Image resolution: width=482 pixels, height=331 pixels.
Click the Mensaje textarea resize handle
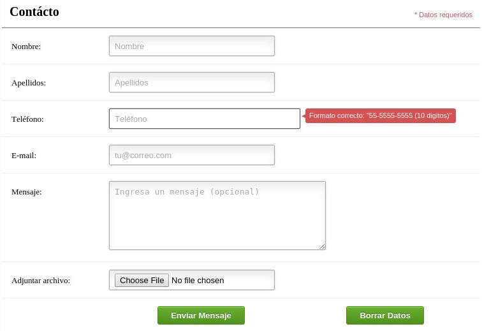click(x=322, y=246)
